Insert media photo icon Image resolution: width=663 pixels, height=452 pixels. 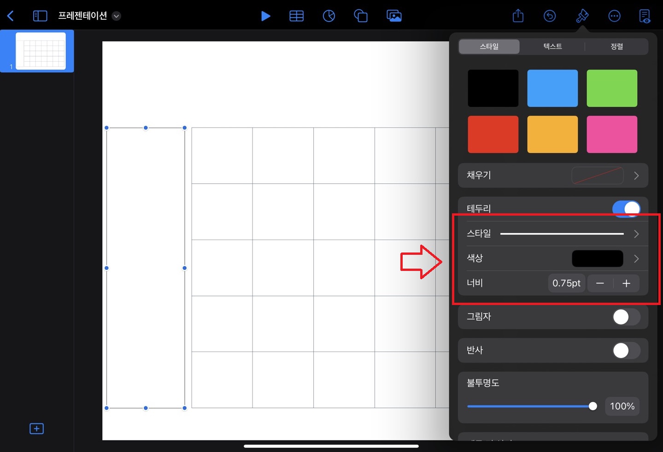pos(394,16)
